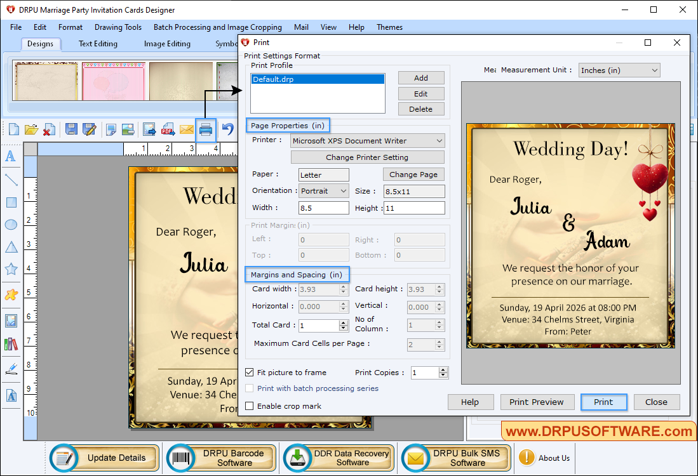Viewport: 698px width, 476px height.
Task: Toggle Print with batch processing series
Action: click(250, 388)
